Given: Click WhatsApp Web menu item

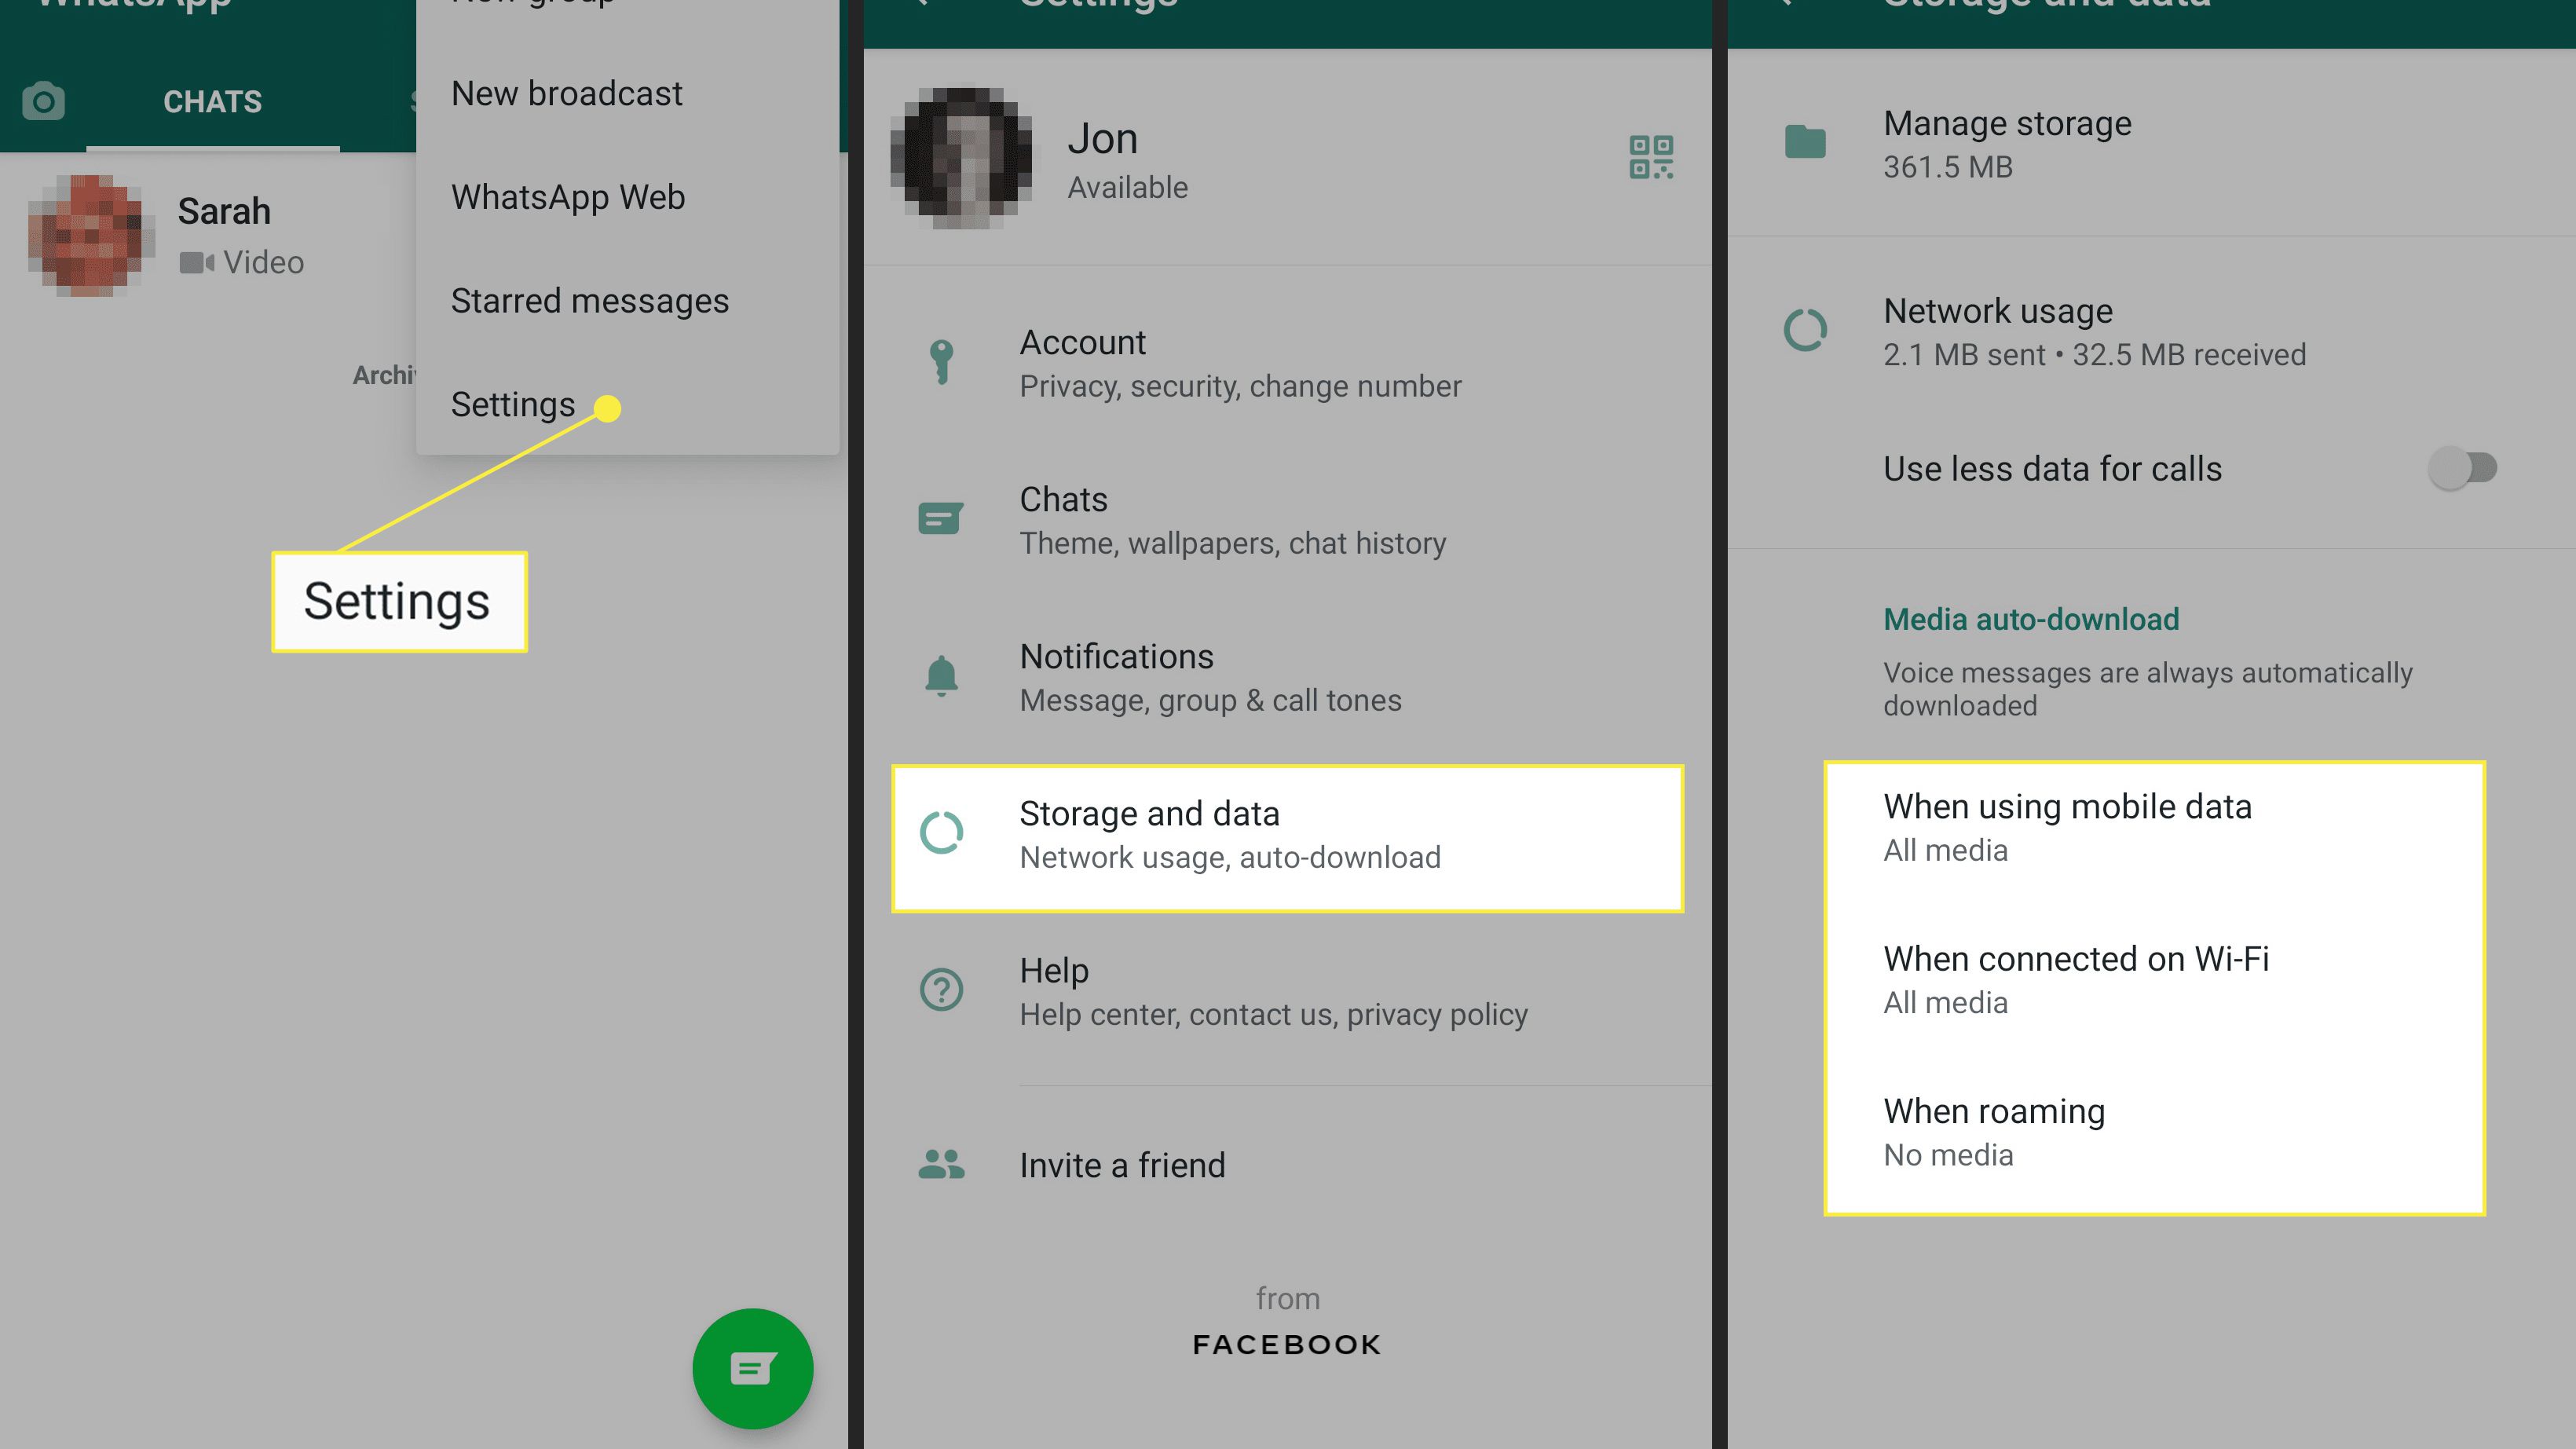Looking at the screenshot, I should click(x=565, y=196).
